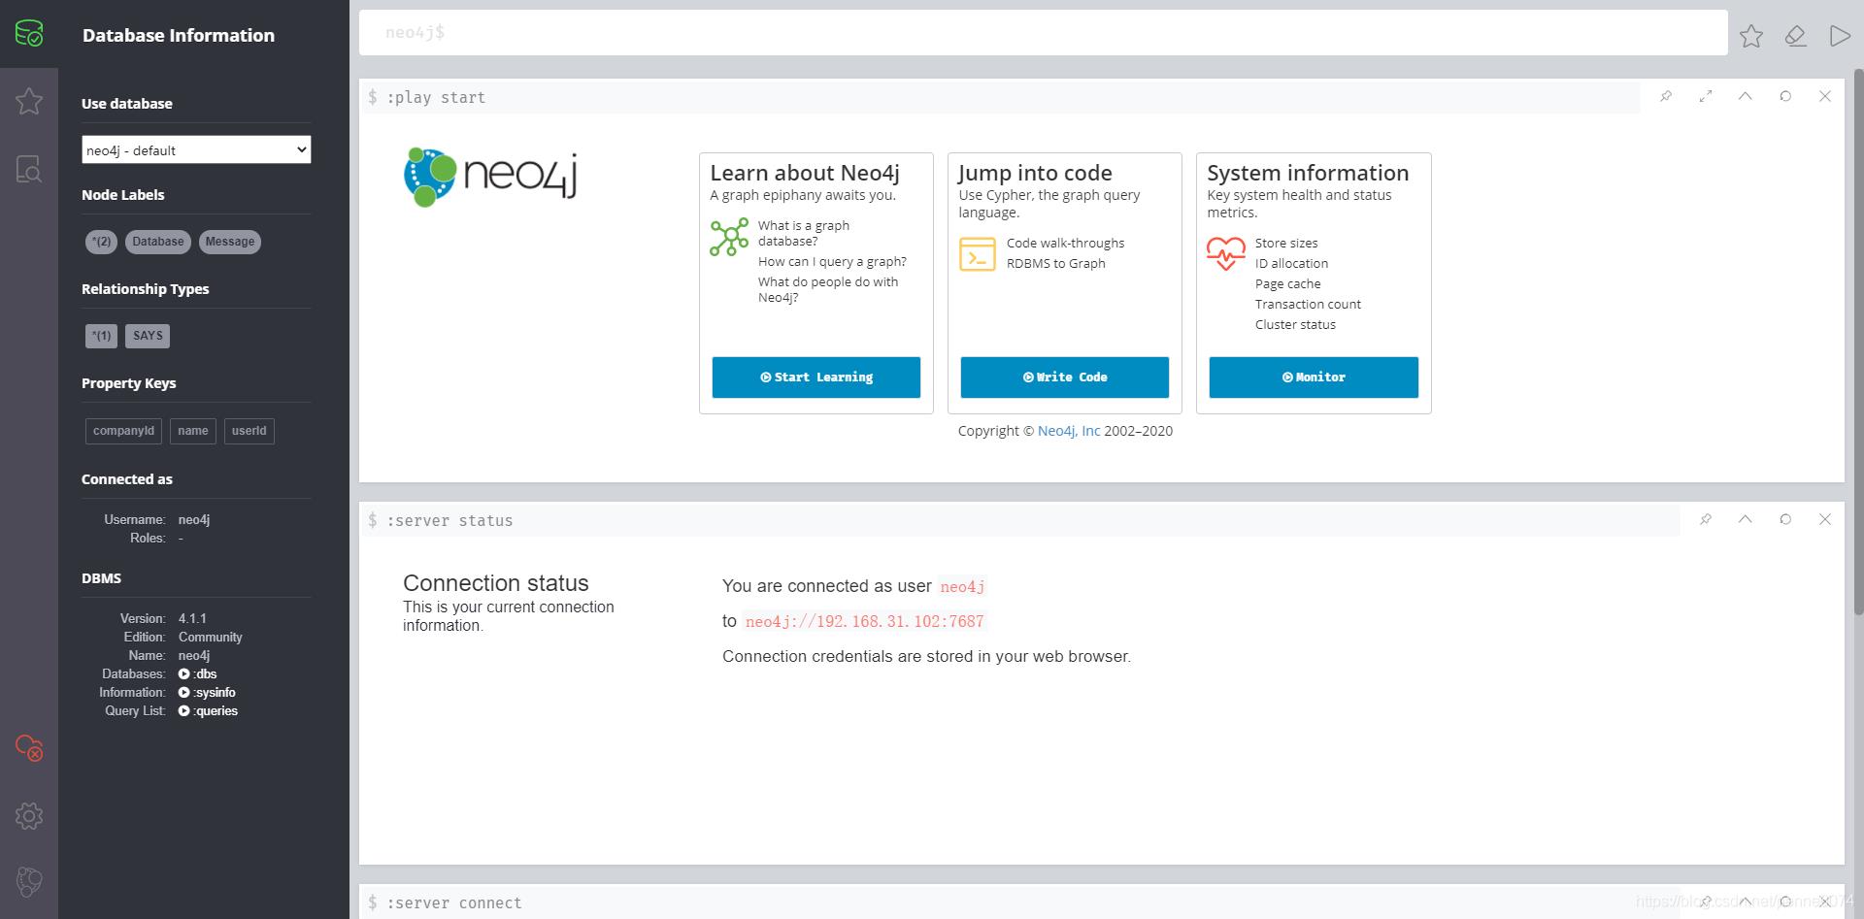
Task: Open the Database Information sidebar icon
Action: tap(29, 33)
